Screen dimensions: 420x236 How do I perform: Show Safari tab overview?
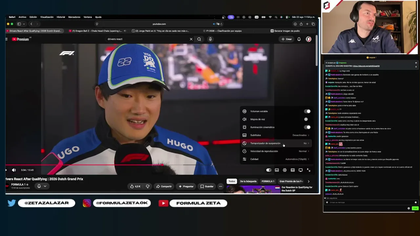(x=313, y=24)
